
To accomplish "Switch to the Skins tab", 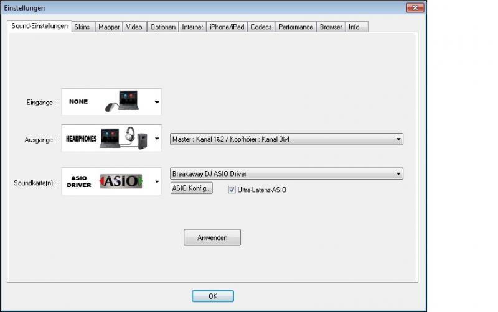I will 82,27.
